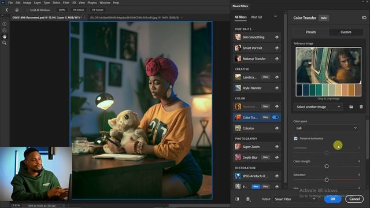The height and width of the screenshot is (208, 370).
Task: Open the Edit menu
Action: click(x=18, y=2)
